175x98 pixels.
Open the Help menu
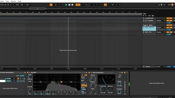click(x=19, y=1)
